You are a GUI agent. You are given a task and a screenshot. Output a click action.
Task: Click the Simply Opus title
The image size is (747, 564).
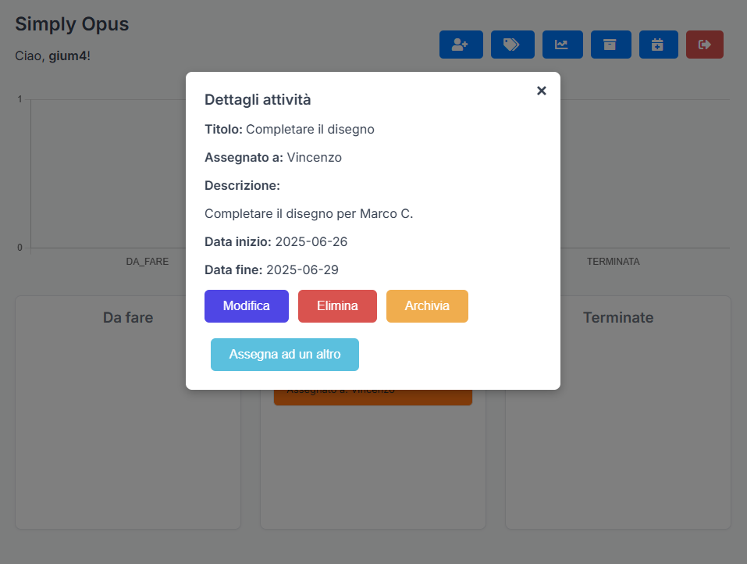(72, 24)
